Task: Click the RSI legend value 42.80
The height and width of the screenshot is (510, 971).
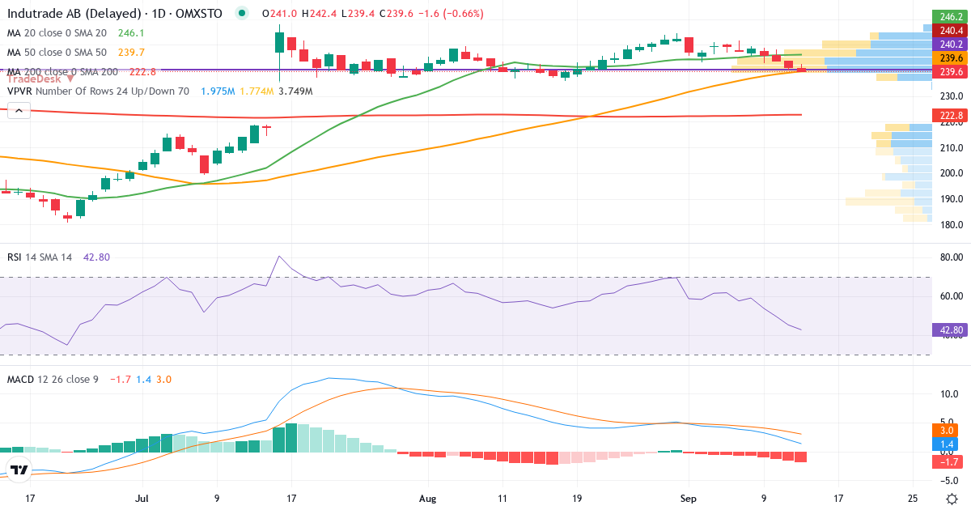Action: (x=96, y=257)
